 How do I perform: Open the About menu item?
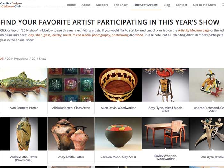click(x=86, y=5)
